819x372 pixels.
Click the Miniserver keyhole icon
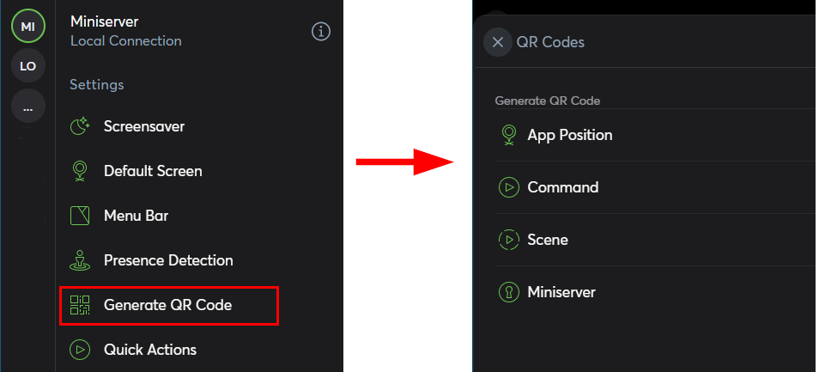[509, 292]
